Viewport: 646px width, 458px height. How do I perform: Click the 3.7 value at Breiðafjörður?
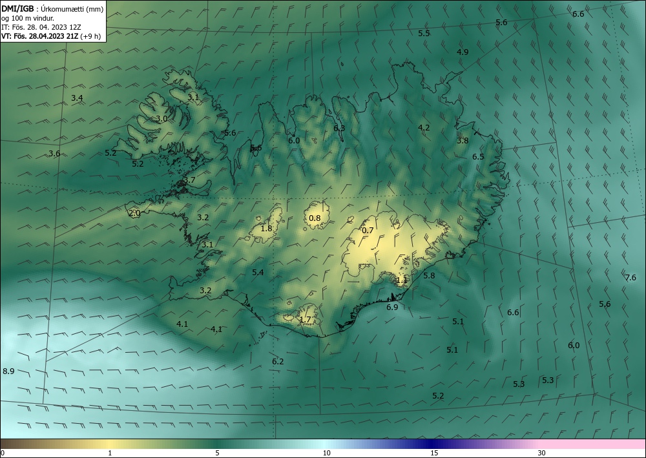[x=189, y=180]
